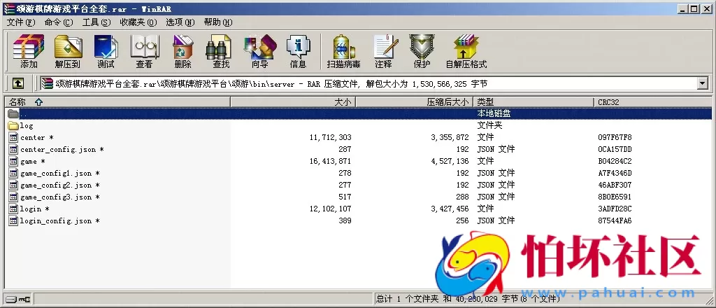This screenshot has height=308, width=716.
Task: Launch the Wizard (向导) tool
Action: 260,51
